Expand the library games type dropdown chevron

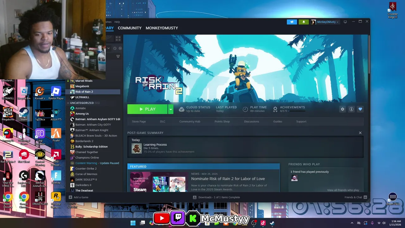(109, 48)
